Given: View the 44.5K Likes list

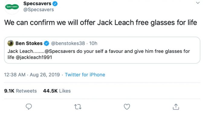Looking at the screenshot, I should 57,91.
